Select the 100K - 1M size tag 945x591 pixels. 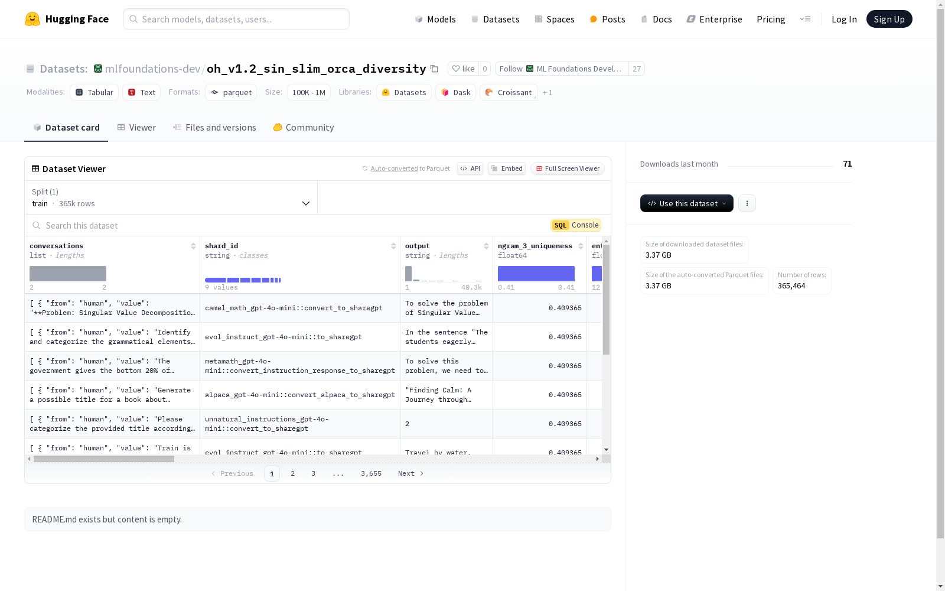click(x=309, y=92)
